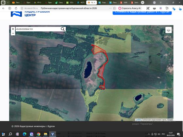Zoom in the map with plus button
Screen dimensions: 183x137
[13, 29]
